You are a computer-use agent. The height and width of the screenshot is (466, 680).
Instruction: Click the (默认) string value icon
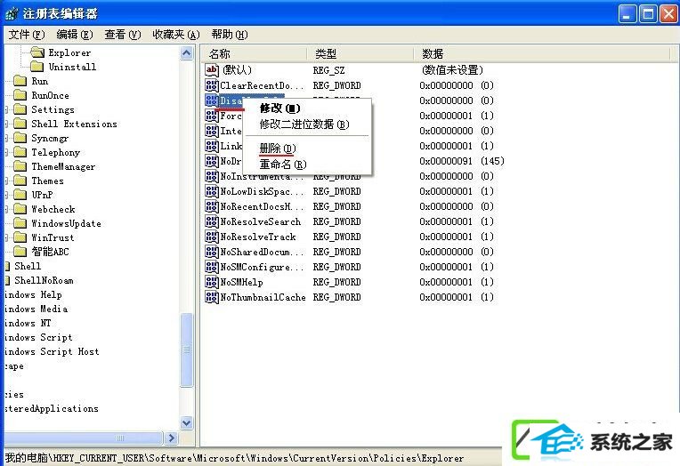click(x=212, y=69)
